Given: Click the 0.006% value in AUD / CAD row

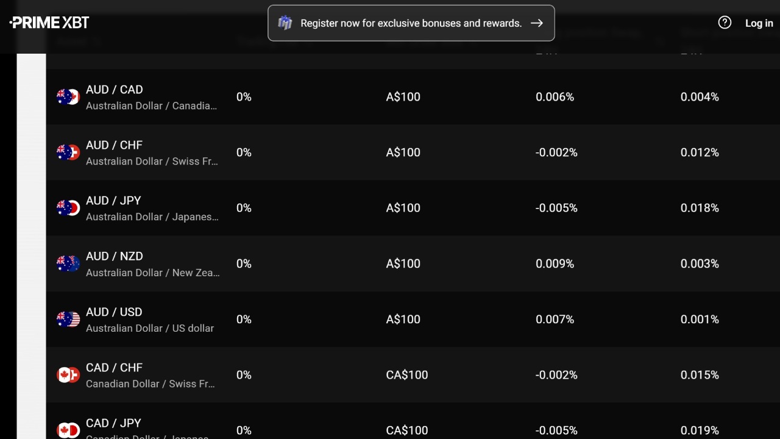Looking at the screenshot, I should [x=555, y=97].
